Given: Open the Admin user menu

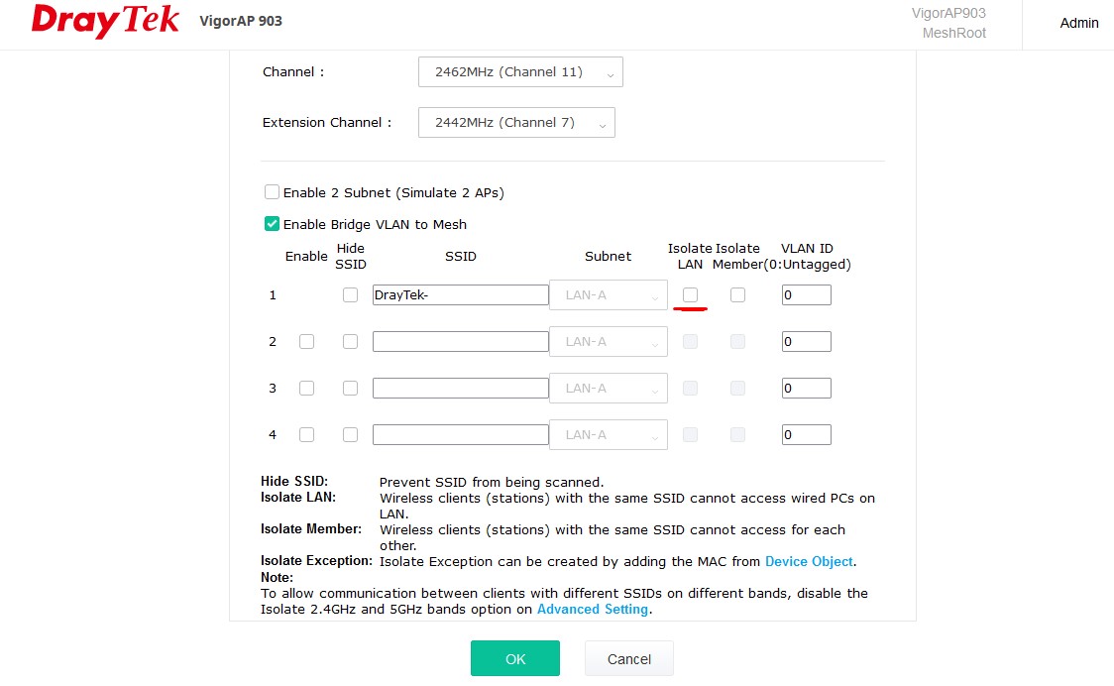Looking at the screenshot, I should pyautogui.click(x=1078, y=23).
